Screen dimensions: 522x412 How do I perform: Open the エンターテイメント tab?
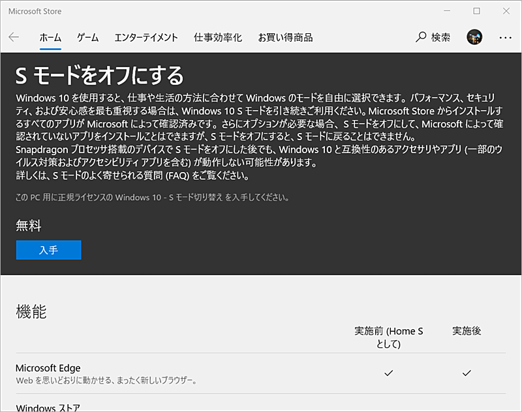[x=146, y=38]
